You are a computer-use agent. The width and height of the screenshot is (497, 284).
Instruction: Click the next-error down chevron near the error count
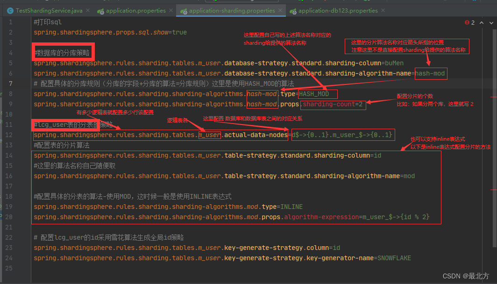click(491, 22)
